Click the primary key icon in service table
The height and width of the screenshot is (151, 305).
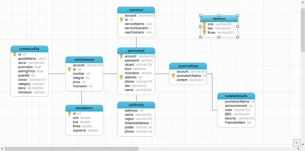pyautogui.click(x=121, y=20)
